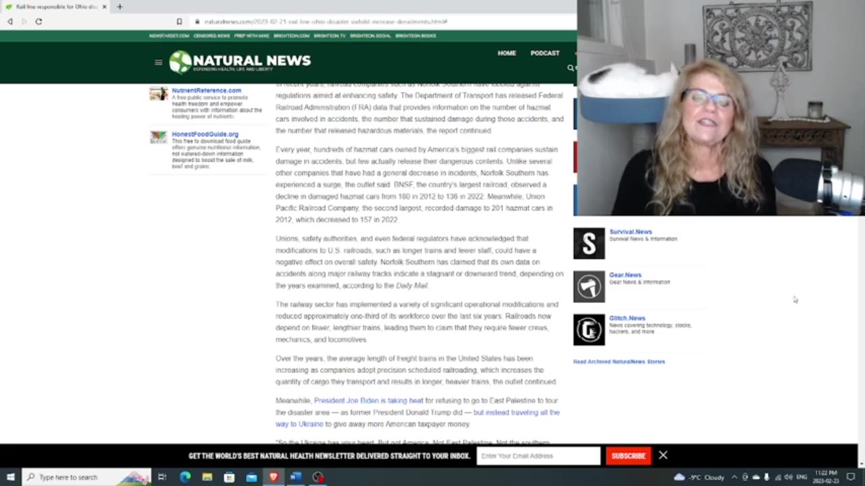This screenshot has width=865, height=486.
Task: Click the browser address bar URL
Action: pyautogui.click(x=326, y=22)
